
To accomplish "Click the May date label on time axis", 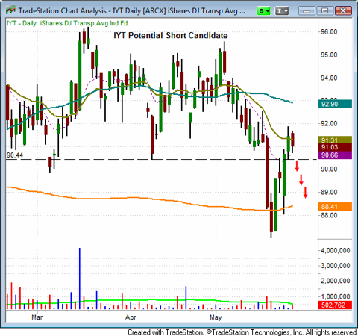I will (216, 317).
